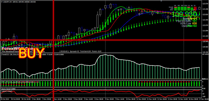Click the 121.690 price axis label
209x101 pixels.
click(205, 31)
